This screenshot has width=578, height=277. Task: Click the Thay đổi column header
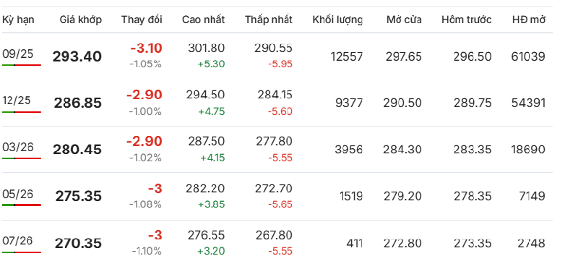142,20
